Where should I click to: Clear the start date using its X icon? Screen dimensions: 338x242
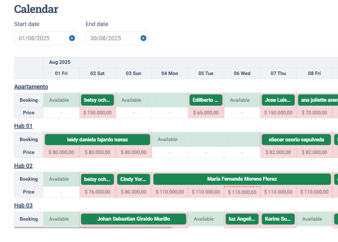pos(72,38)
